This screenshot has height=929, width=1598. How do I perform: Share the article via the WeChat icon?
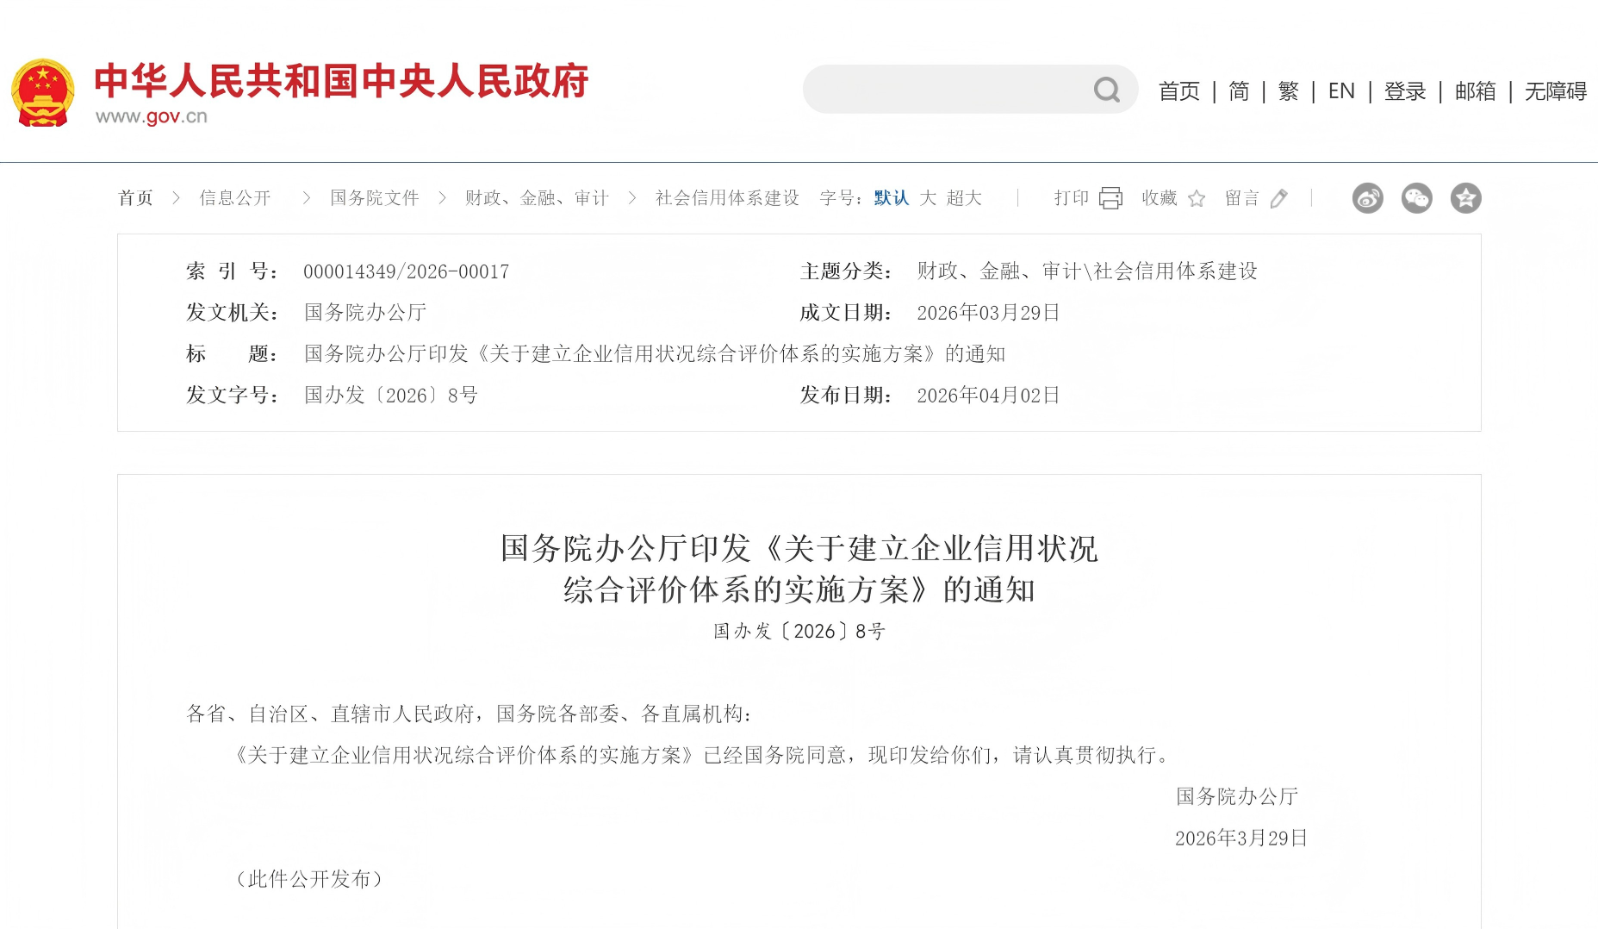coord(1415,197)
